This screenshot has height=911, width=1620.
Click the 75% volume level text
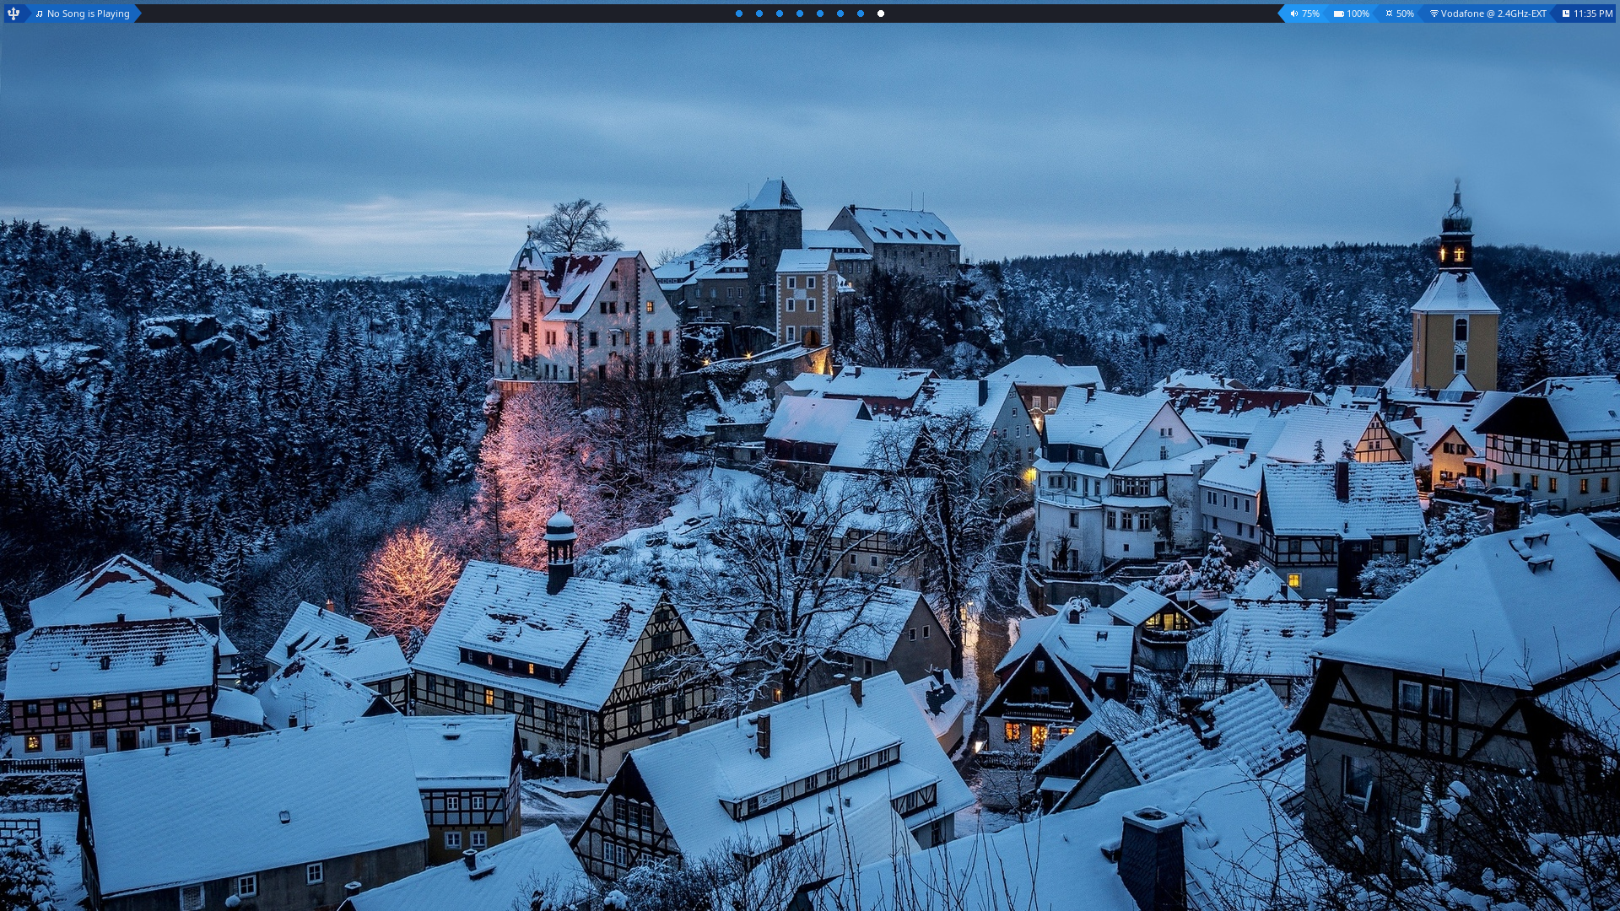[x=1310, y=13]
